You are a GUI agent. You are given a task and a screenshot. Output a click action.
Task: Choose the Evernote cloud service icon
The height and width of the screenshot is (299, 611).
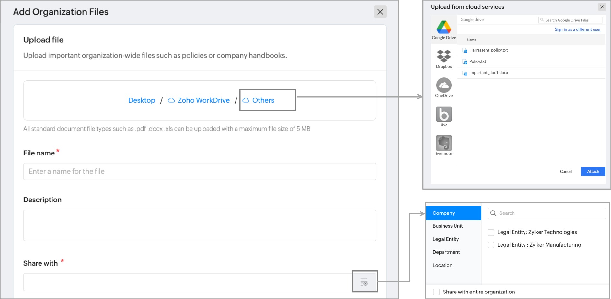[444, 143]
